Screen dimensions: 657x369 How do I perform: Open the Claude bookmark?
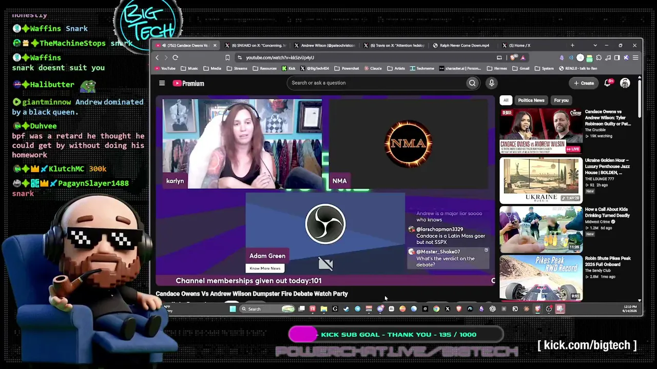373,68
